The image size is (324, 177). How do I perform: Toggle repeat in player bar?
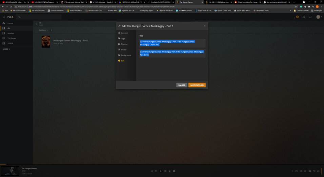pos(296,171)
